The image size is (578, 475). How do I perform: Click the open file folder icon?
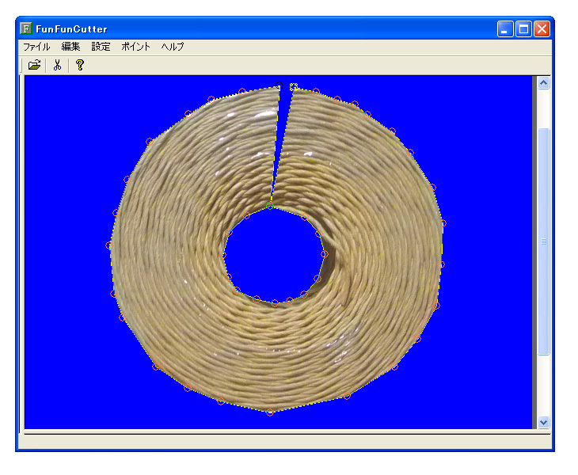[x=34, y=65]
